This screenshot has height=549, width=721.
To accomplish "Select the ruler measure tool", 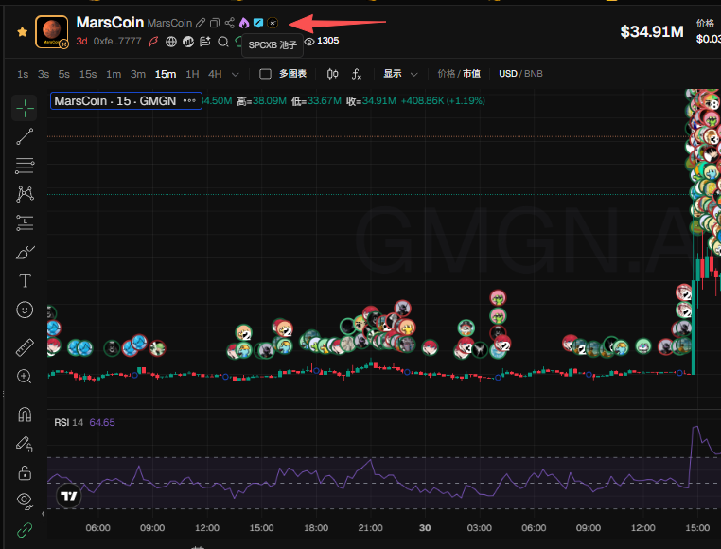I will click(x=25, y=347).
